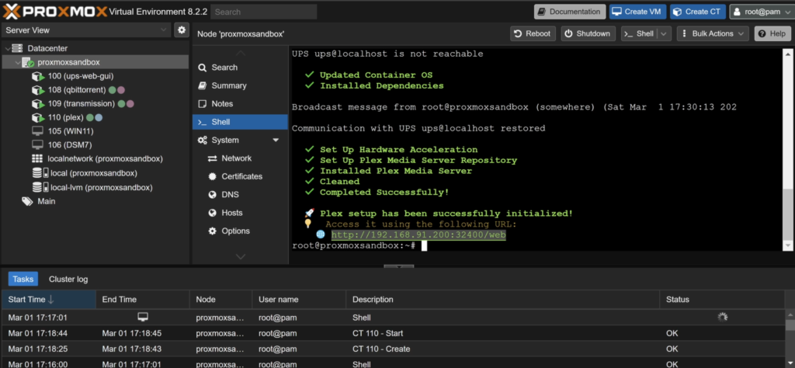
Task: Click the Shell toolbar button
Action: click(x=640, y=34)
